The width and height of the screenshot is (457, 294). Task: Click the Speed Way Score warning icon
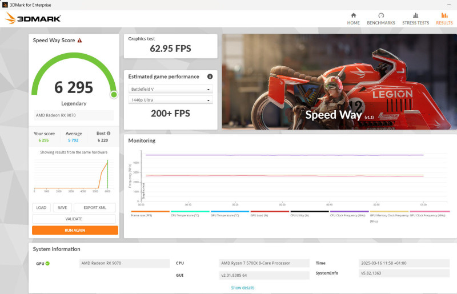79,41
